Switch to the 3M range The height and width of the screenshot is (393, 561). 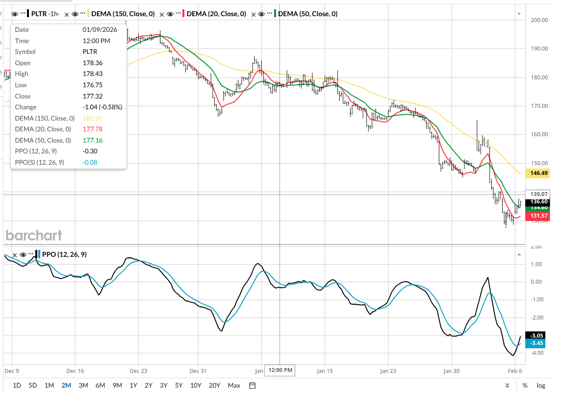pos(83,385)
